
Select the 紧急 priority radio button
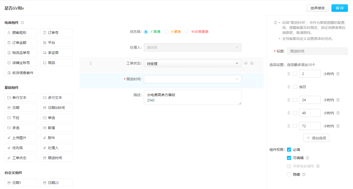(166, 32)
